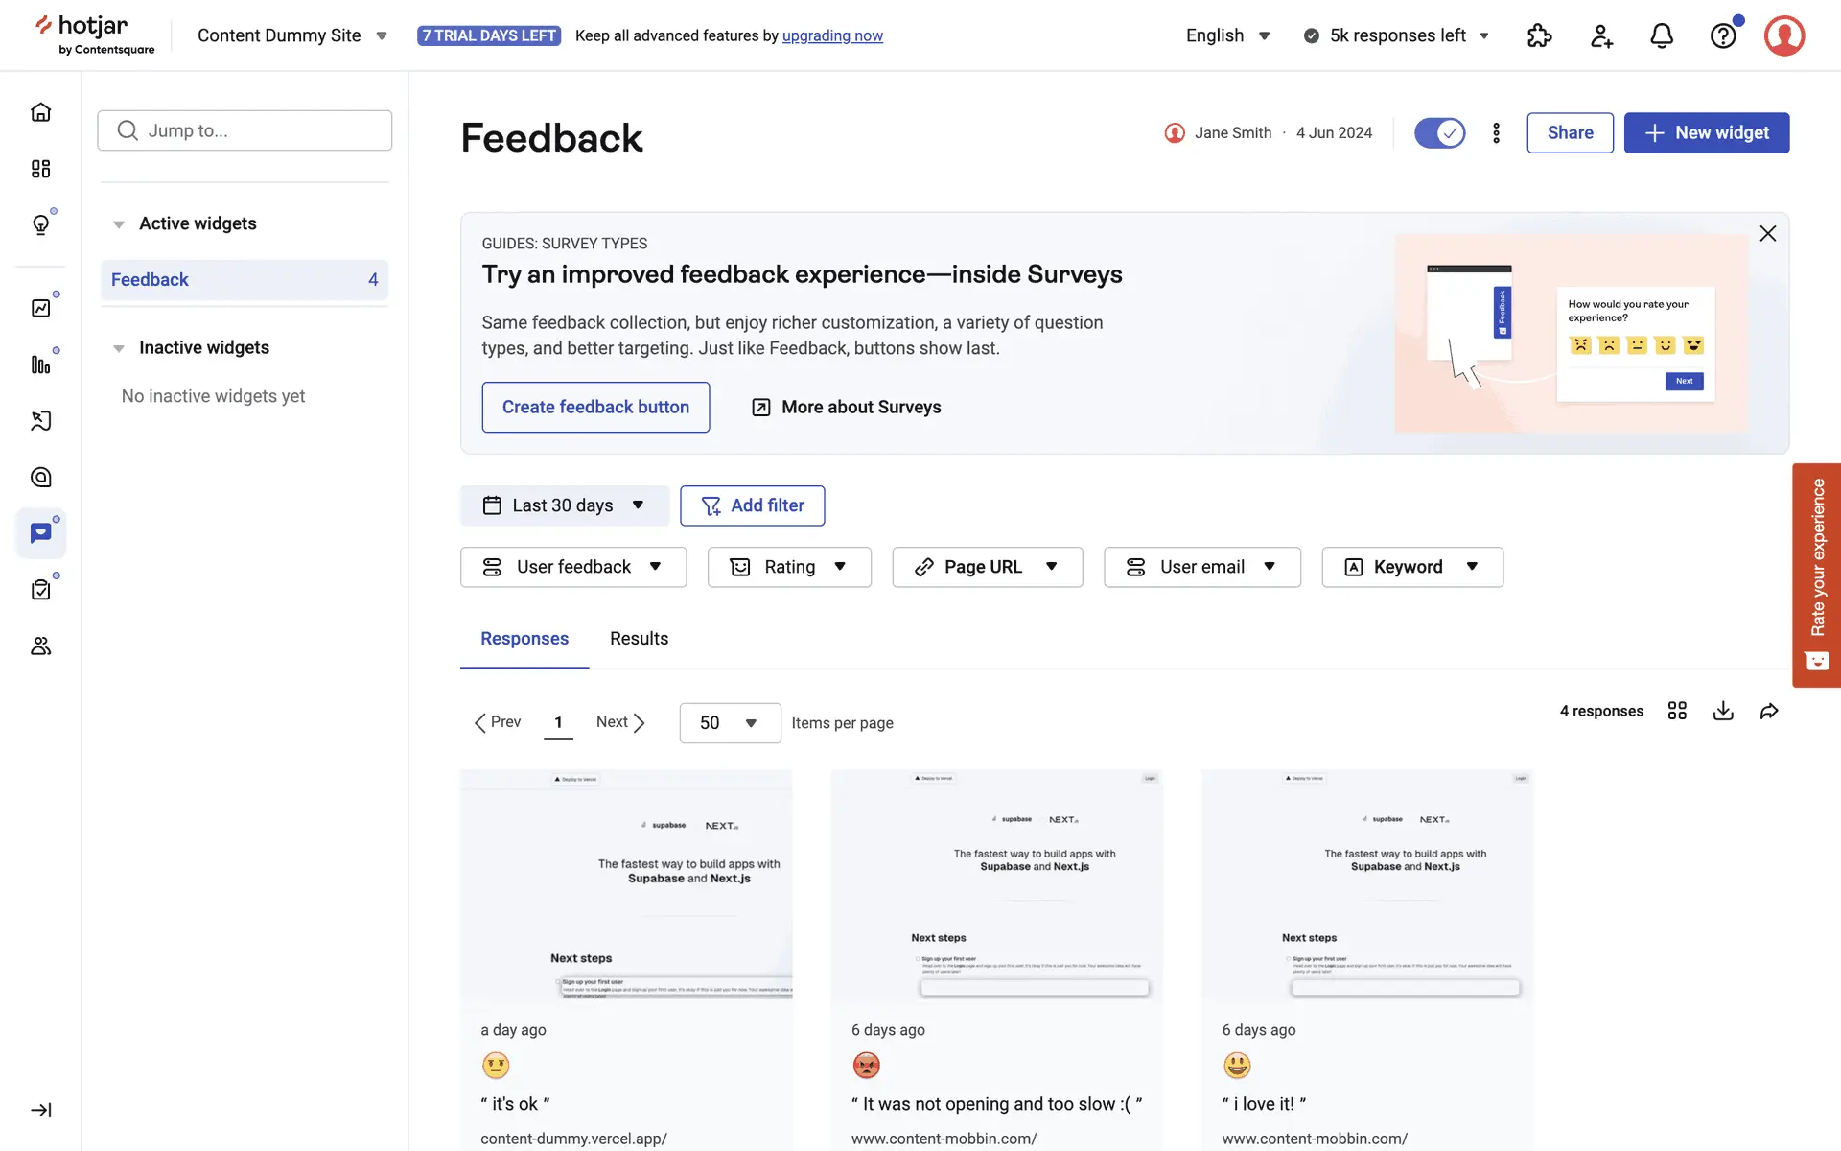Collapse the Inactive widgets section
1841x1151 pixels.
pos(119,348)
